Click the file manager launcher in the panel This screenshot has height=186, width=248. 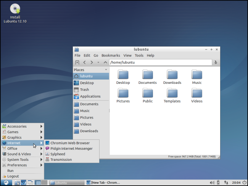17,183
